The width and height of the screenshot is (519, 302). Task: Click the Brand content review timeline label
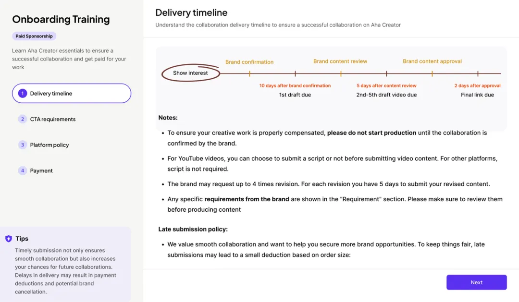[x=340, y=61]
